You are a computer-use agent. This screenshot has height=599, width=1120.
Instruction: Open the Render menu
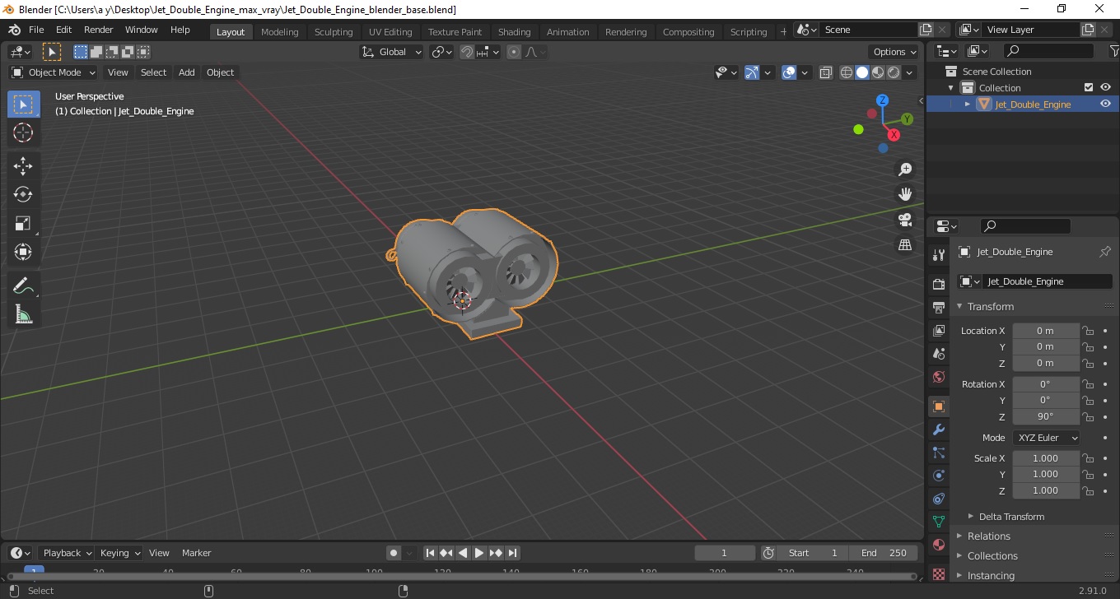pos(99,30)
